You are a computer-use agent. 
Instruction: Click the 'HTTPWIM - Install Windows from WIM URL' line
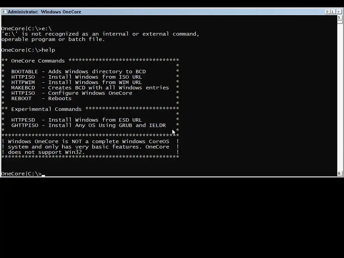coord(77,82)
